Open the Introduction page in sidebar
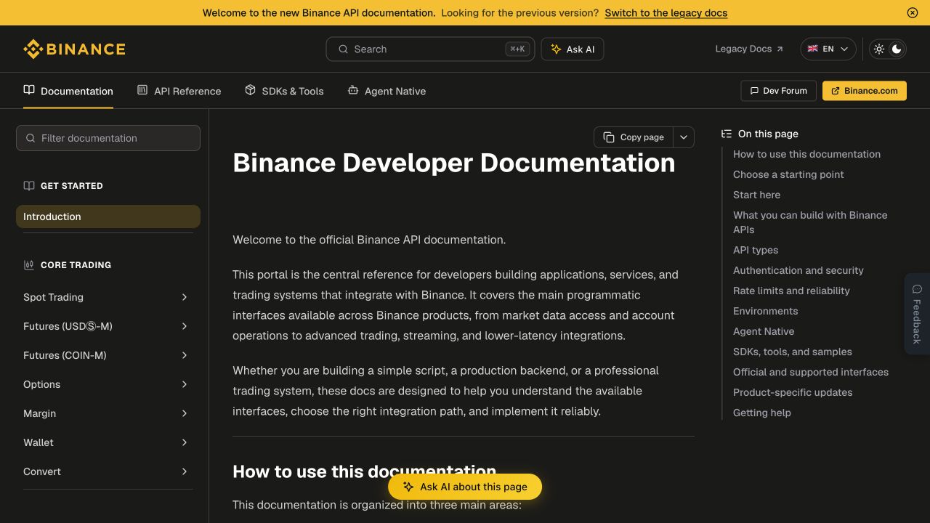This screenshot has width=930, height=523. 108,216
